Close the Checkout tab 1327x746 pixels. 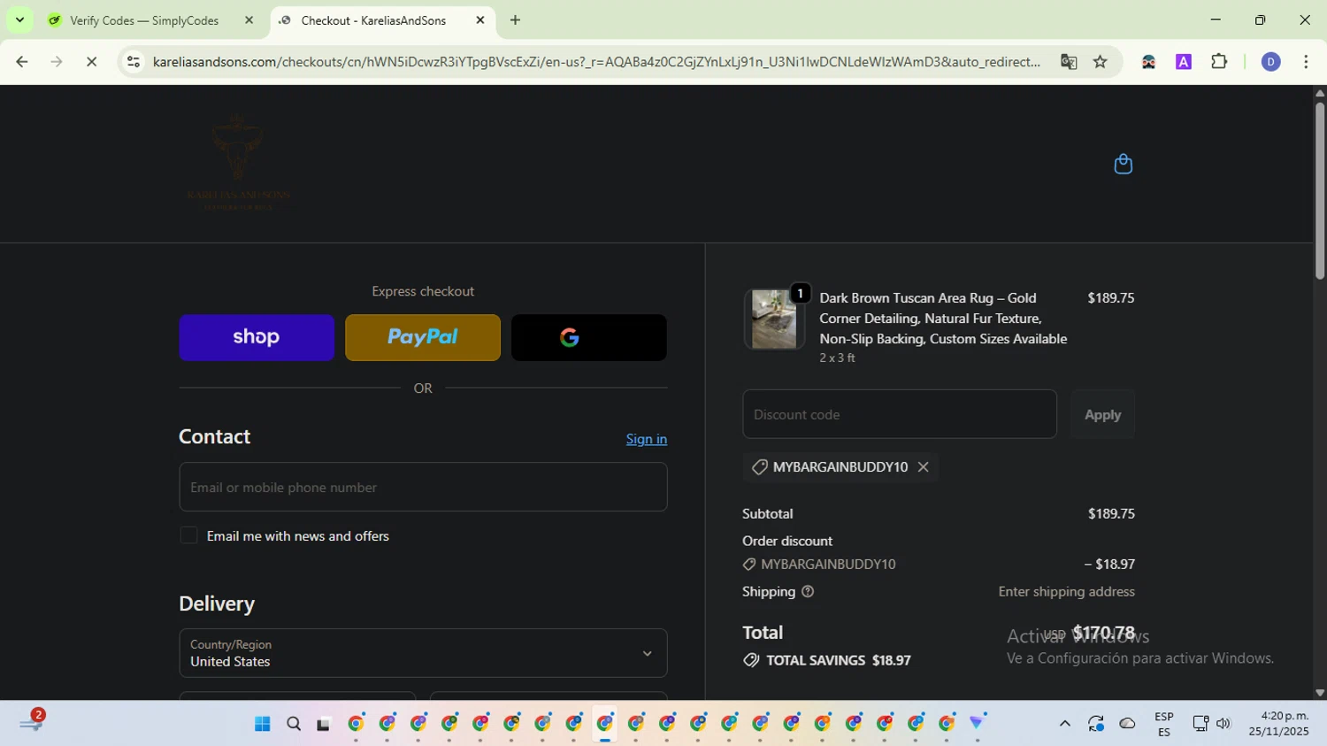(x=480, y=20)
